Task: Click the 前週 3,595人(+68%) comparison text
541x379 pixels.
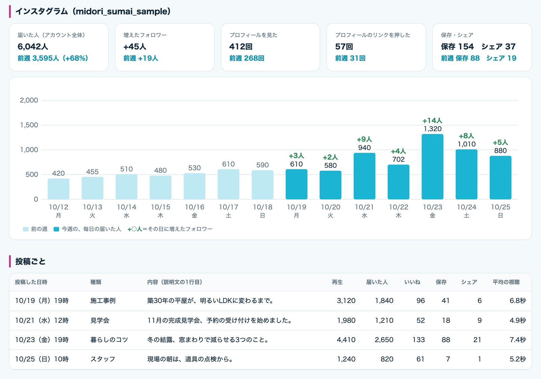Action: (x=53, y=58)
